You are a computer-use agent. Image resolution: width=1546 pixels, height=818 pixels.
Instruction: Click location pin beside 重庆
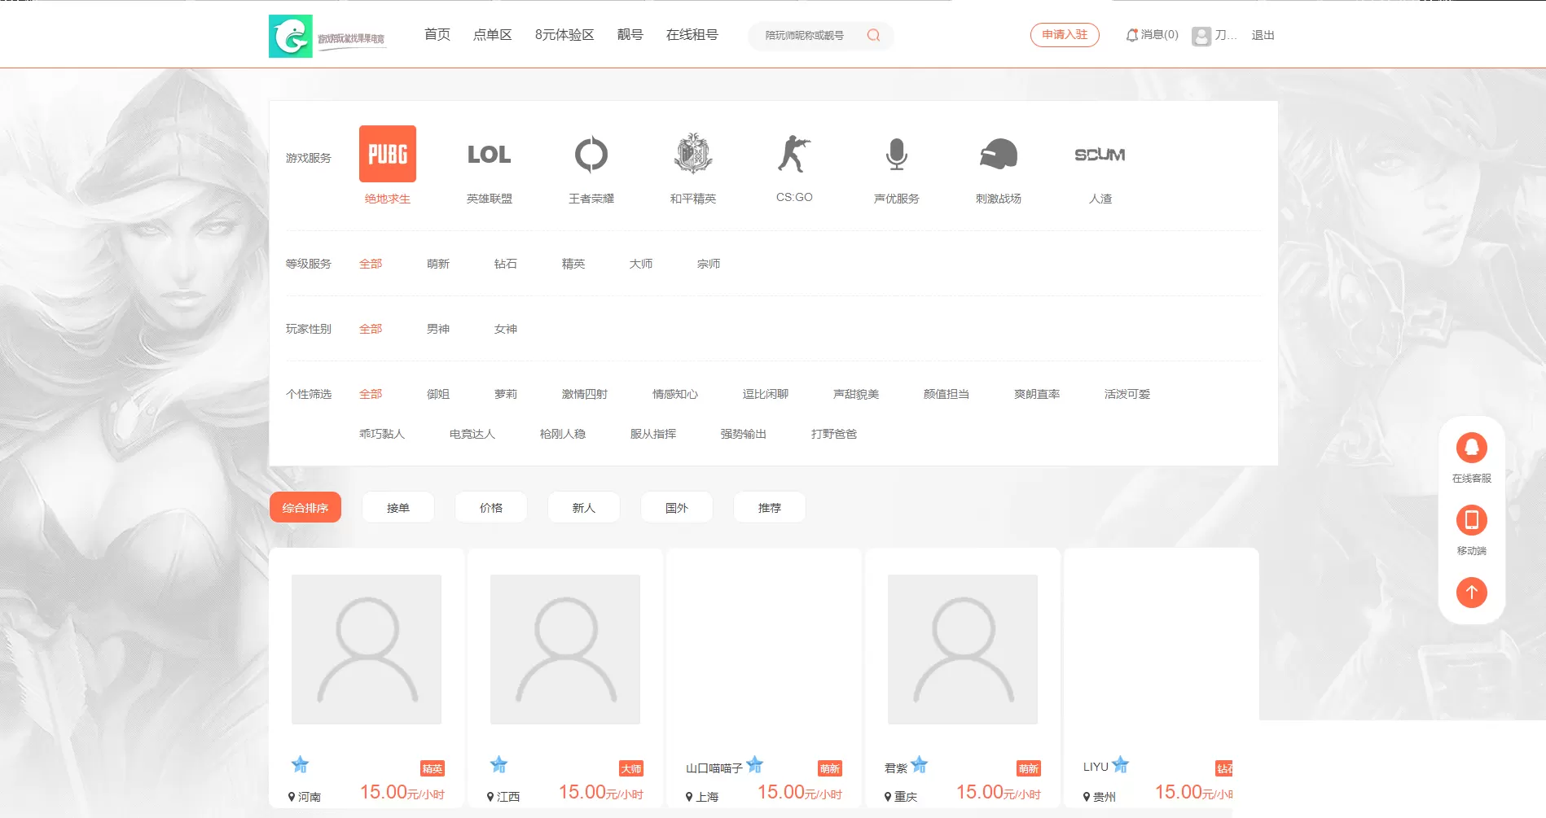coord(888,797)
